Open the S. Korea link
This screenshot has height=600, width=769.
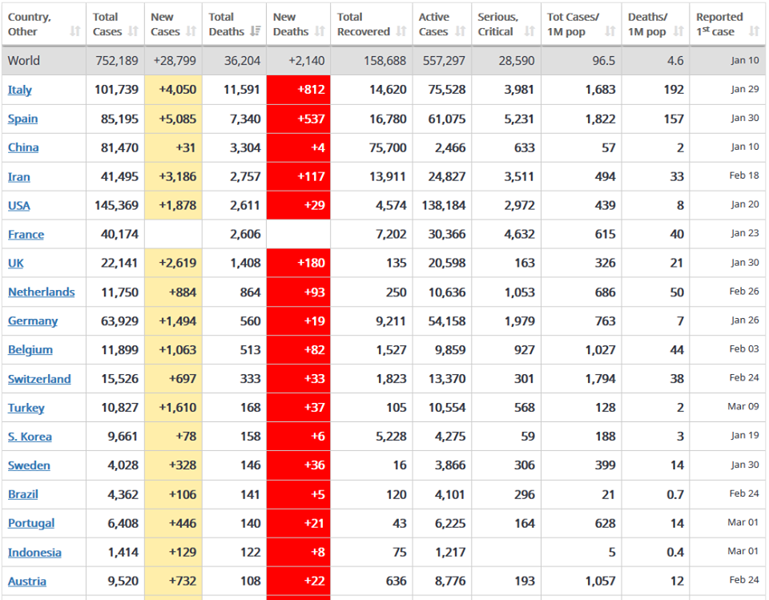point(30,437)
